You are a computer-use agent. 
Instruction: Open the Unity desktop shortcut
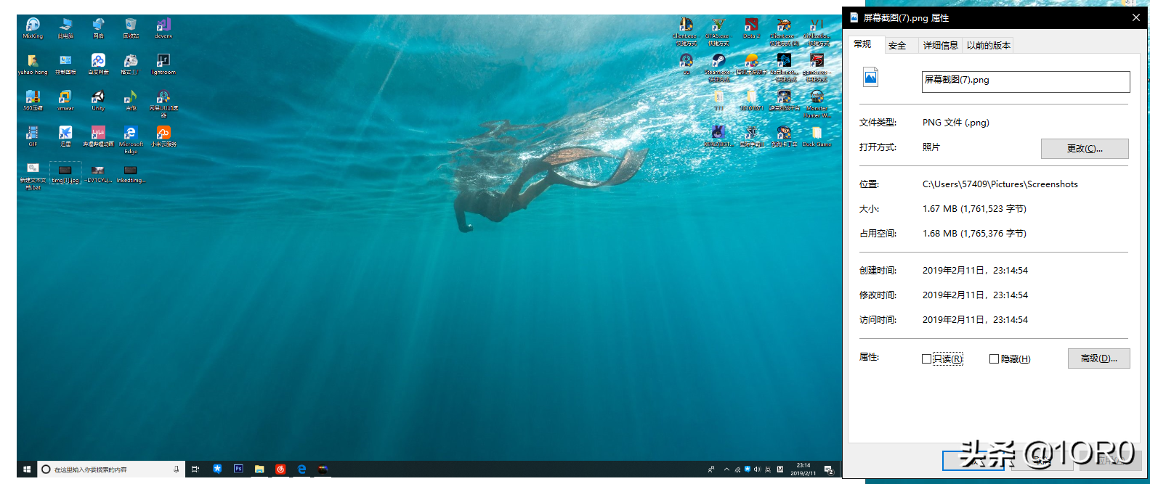click(98, 98)
